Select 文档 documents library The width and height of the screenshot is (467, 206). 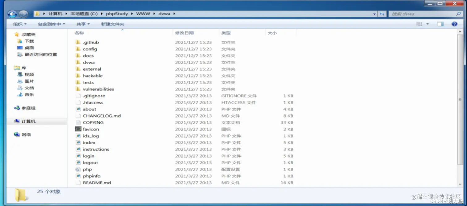29,88
